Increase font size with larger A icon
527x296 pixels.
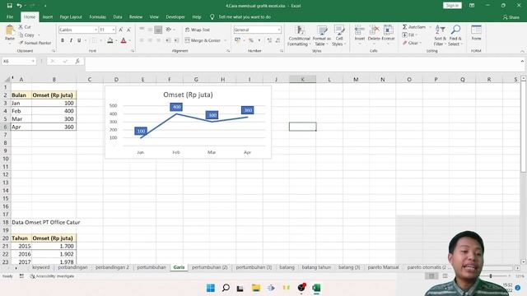pos(121,30)
